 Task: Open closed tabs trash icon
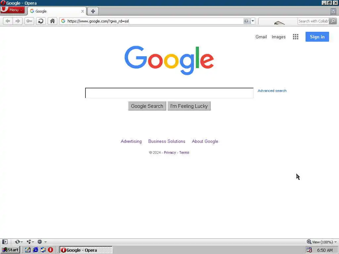333,11
